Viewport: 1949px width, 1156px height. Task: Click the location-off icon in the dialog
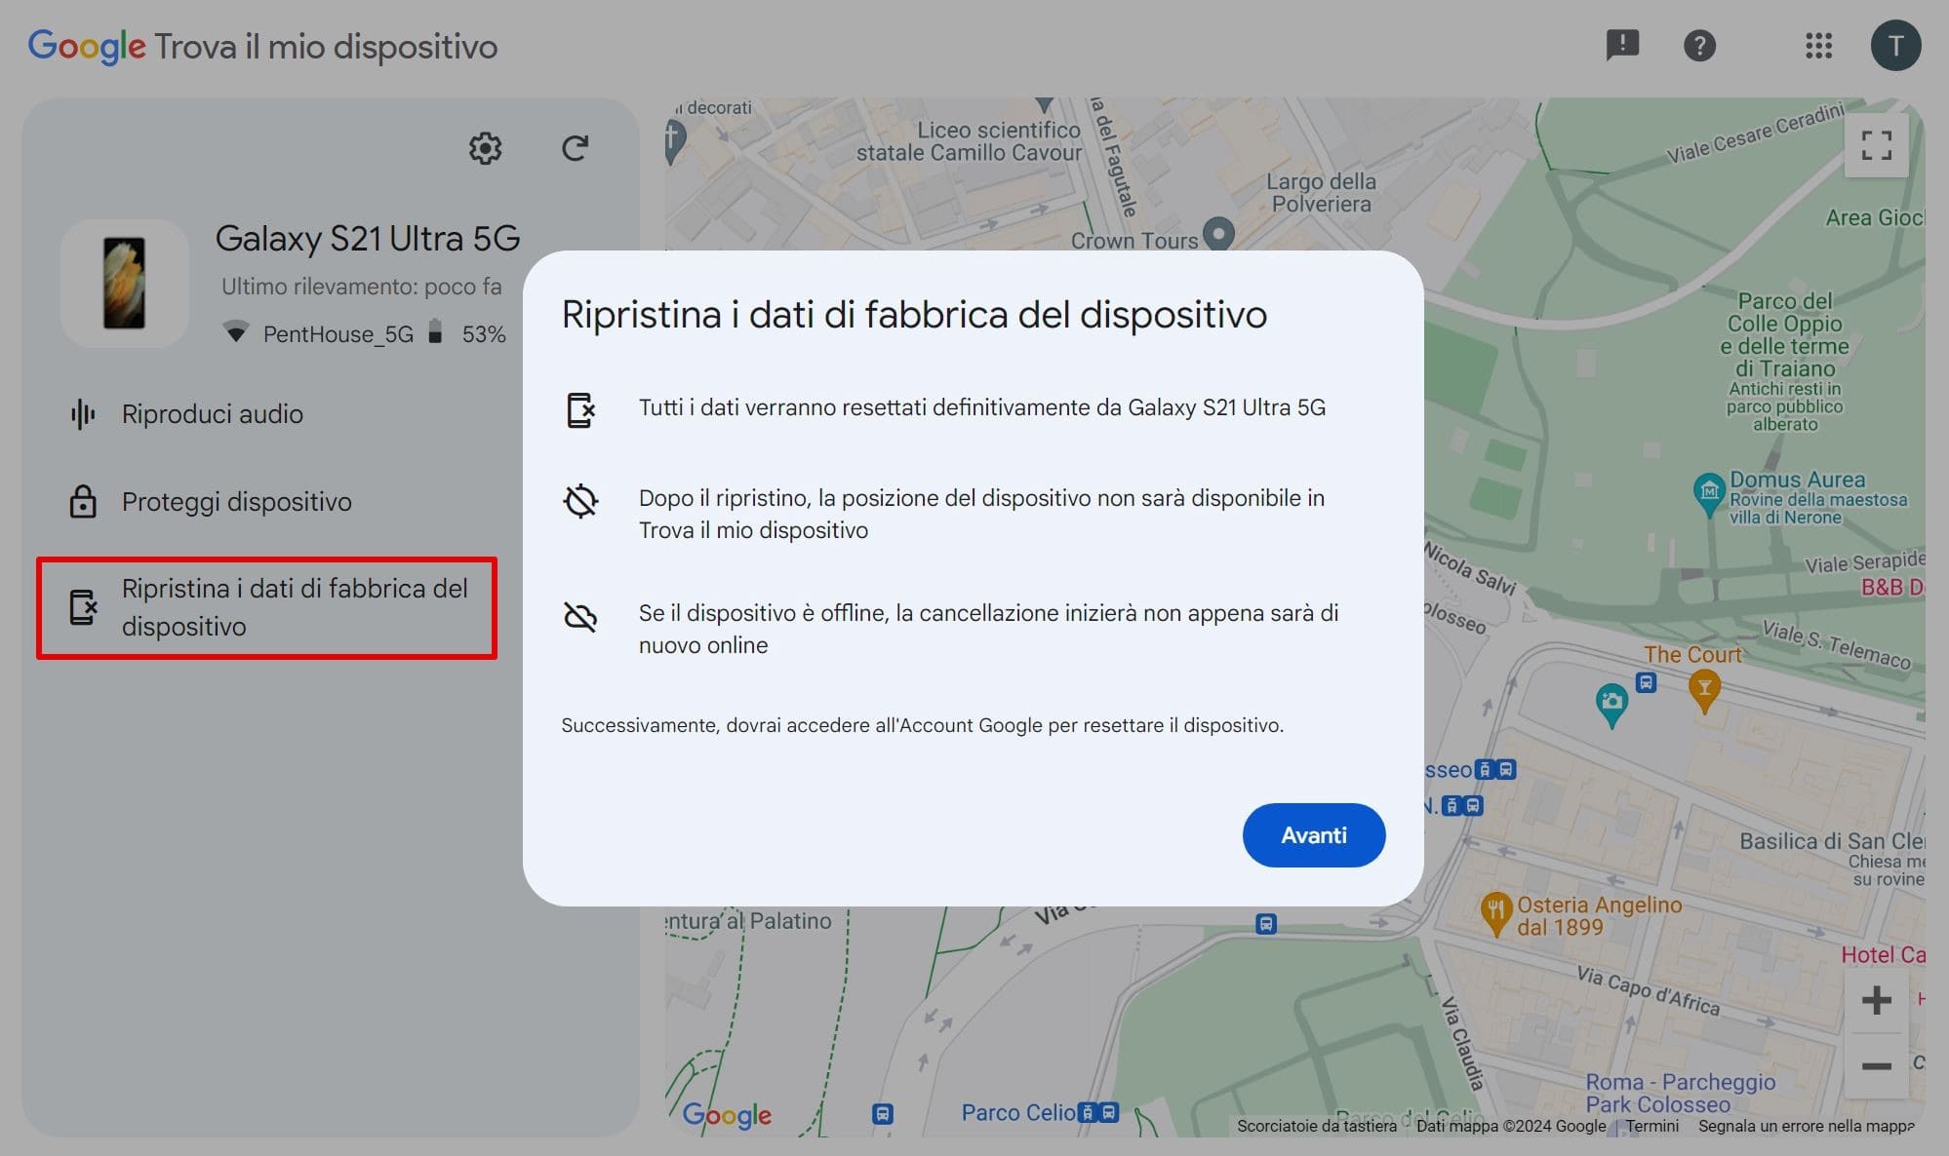click(x=580, y=501)
